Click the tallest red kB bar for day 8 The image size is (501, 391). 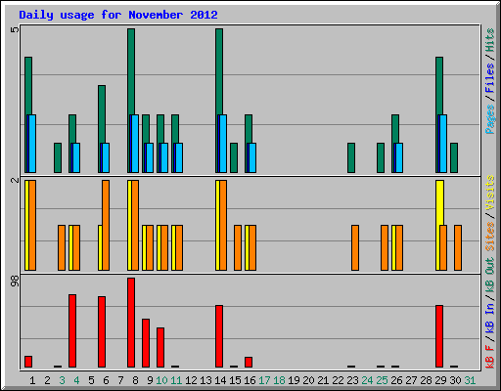tap(131, 323)
